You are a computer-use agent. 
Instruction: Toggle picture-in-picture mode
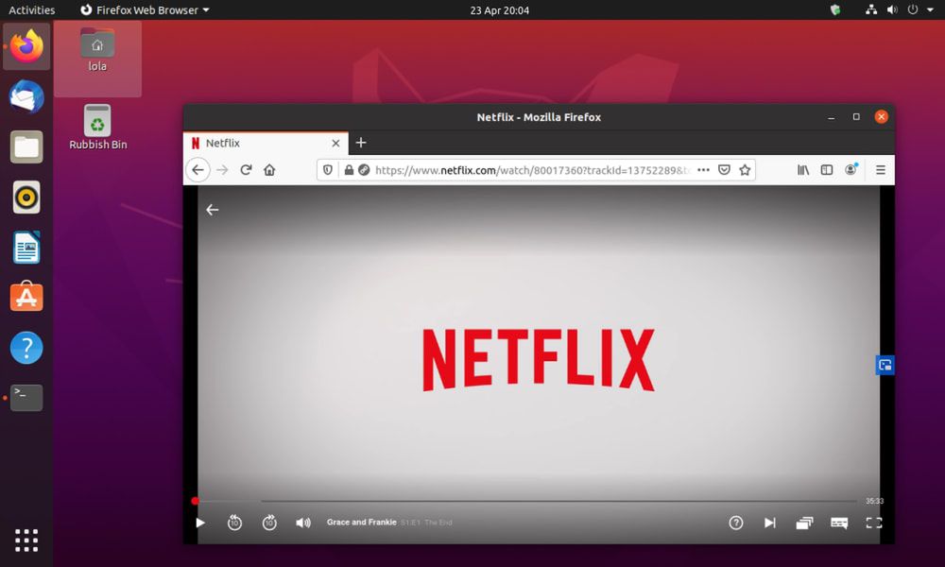885,365
